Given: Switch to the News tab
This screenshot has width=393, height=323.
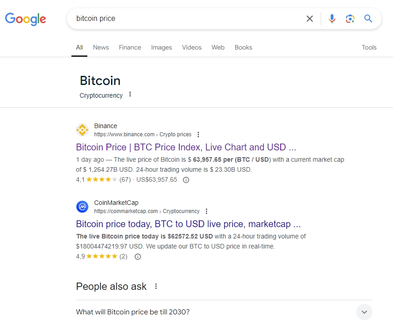Looking at the screenshot, I should click(x=101, y=47).
